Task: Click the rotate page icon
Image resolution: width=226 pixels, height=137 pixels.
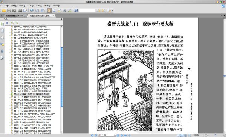Action: coord(37,11)
